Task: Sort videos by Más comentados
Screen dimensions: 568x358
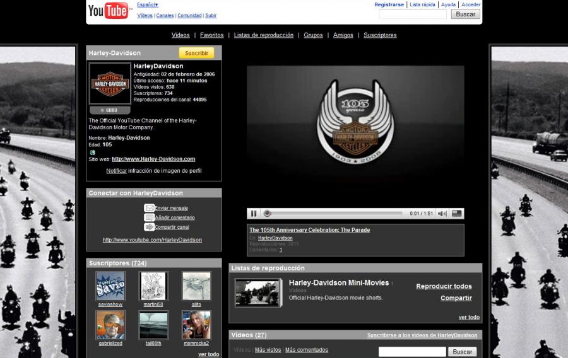Action: pyautogui.click(x=307, y=350)
